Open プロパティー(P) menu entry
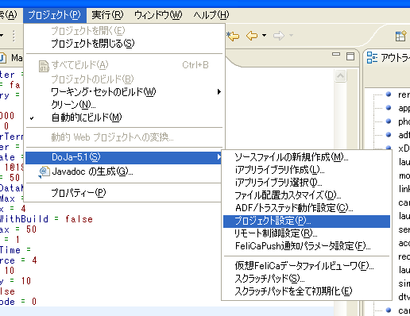 pos(123,193)
